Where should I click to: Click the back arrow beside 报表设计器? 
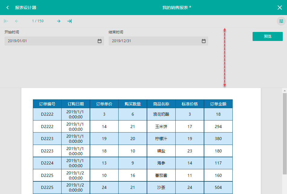[8, 8]
